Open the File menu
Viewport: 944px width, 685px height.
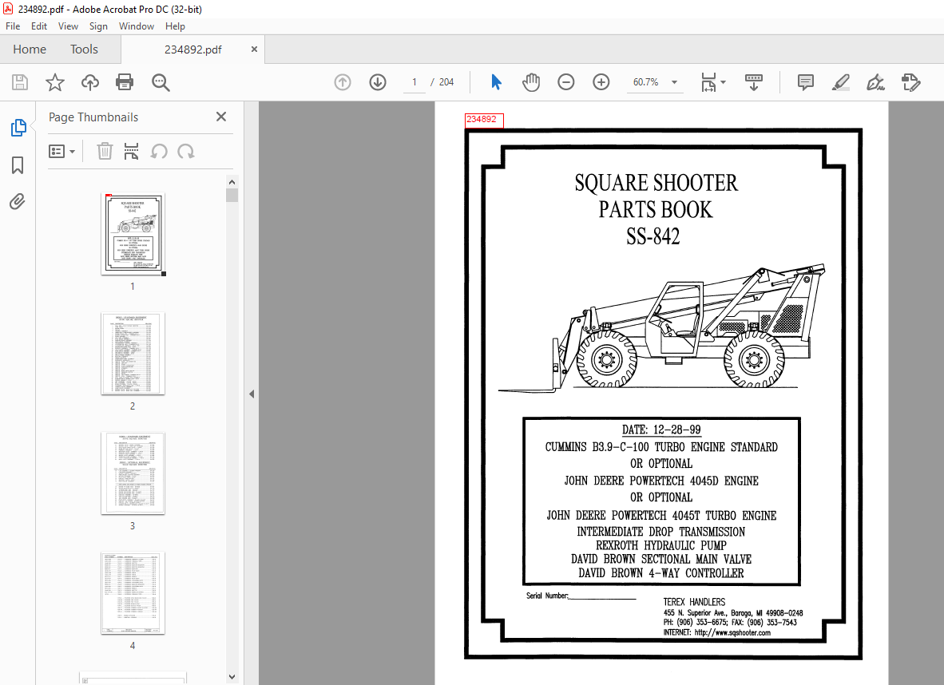13,26
